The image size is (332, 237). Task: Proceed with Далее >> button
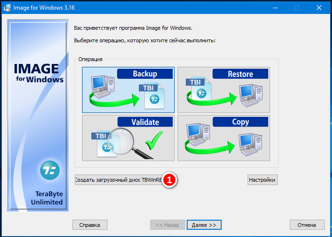pos(204,225)
